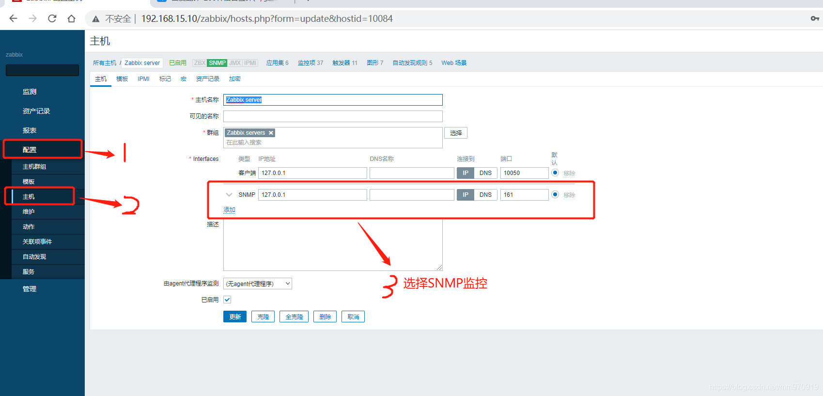Click the agent interface IP address field
The height and width of the screenshot is (396, 823).
[x=312, y=173]
